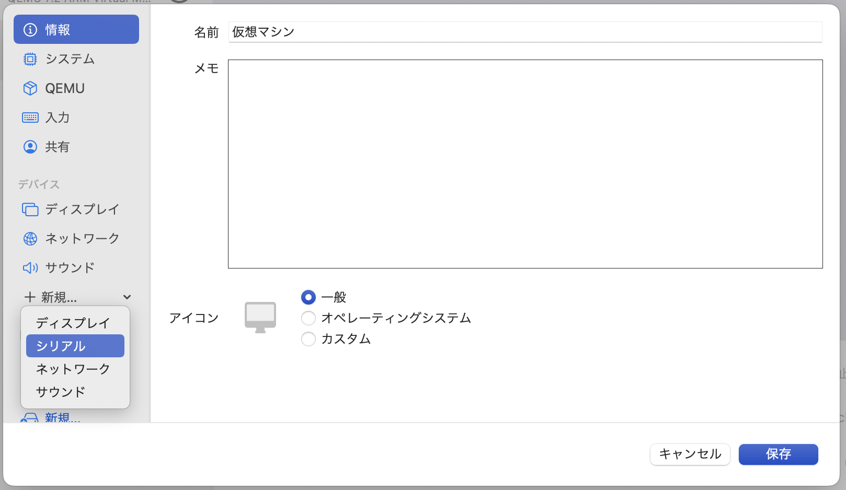The image size is (846, 490).
Task: Select the 一般 radio button
Action: (308, 297)
